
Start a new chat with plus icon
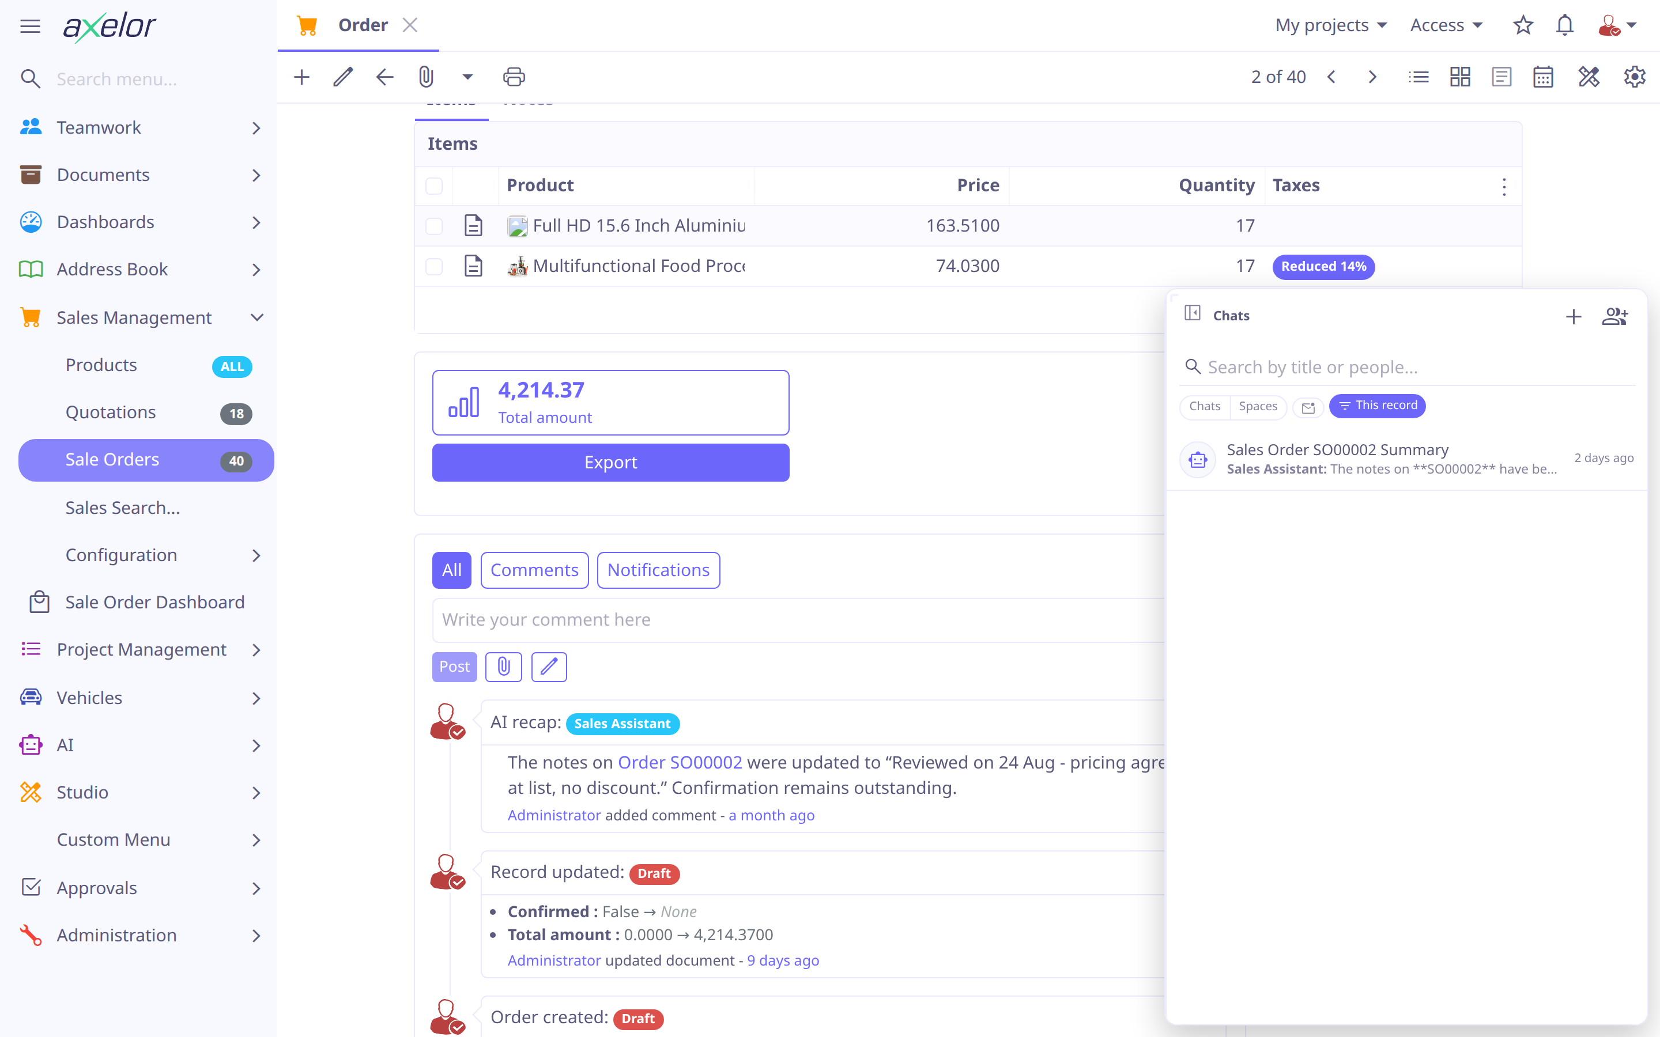1574,316
